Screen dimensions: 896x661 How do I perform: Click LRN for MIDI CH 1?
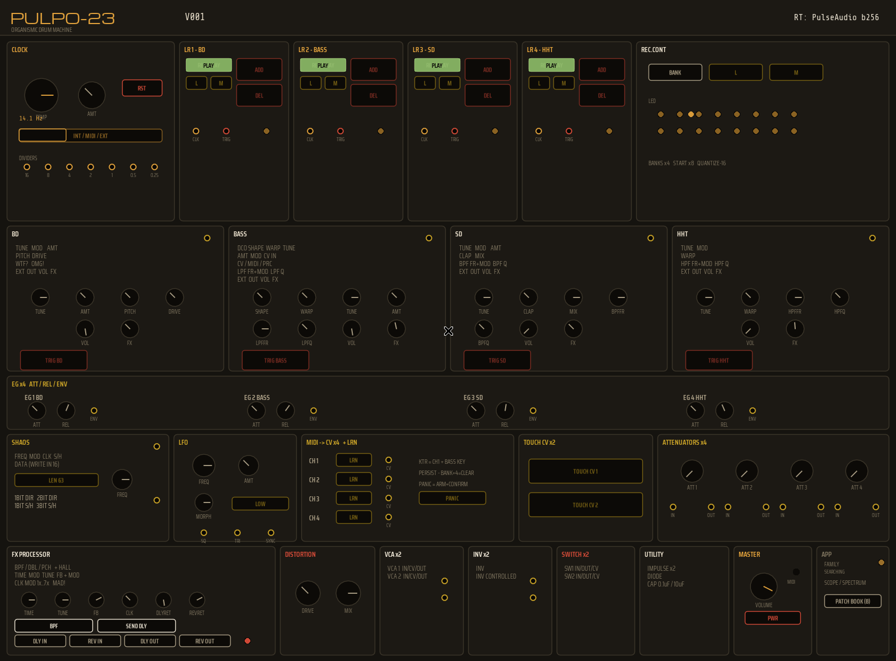click(x=354, y=460)
